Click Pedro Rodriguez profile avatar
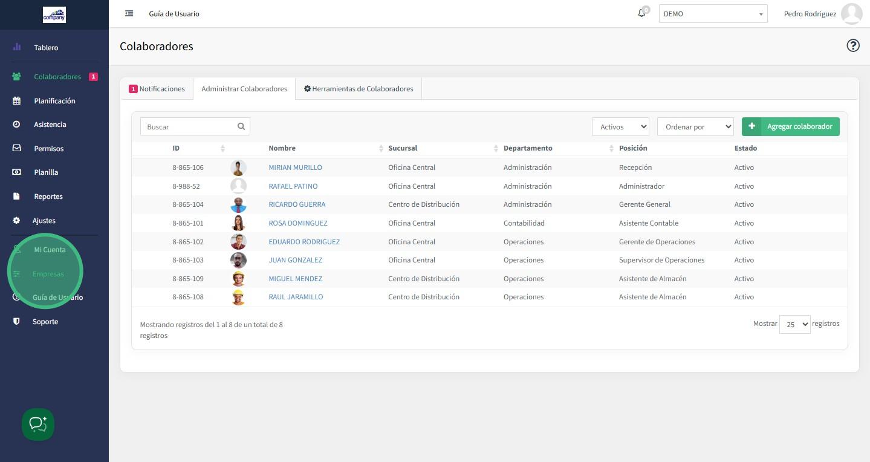Screen dimensions: 870x462 coord(851,14)
